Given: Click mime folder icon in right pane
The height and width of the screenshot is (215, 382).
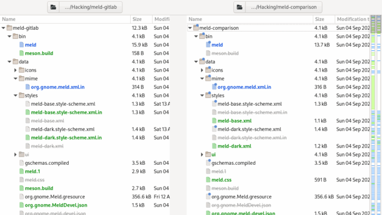Looking at the screenshot, I should click(208, 78).
